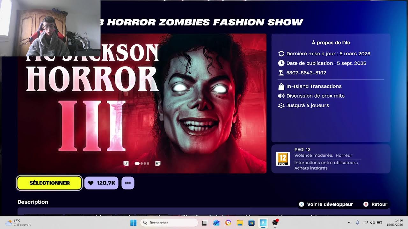The height and width of the screenshot is (229, 408).
Task: Select the first carousel page dot
Action: [x=137, y=163]
